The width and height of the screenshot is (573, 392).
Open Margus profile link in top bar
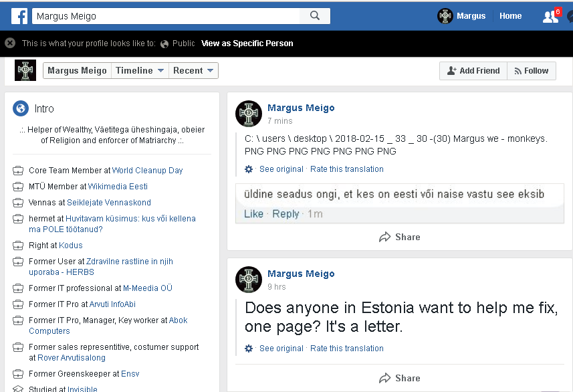pyautogui.click(x=471, y=16)
